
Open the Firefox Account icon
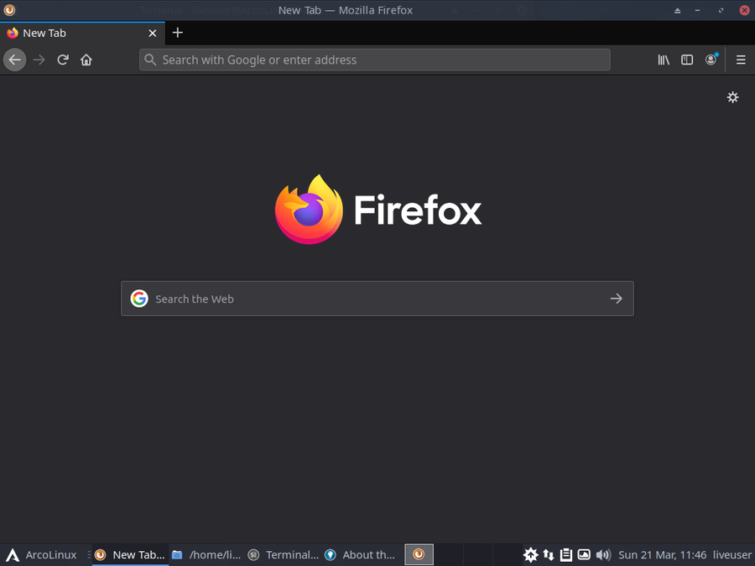pos(711,60)
